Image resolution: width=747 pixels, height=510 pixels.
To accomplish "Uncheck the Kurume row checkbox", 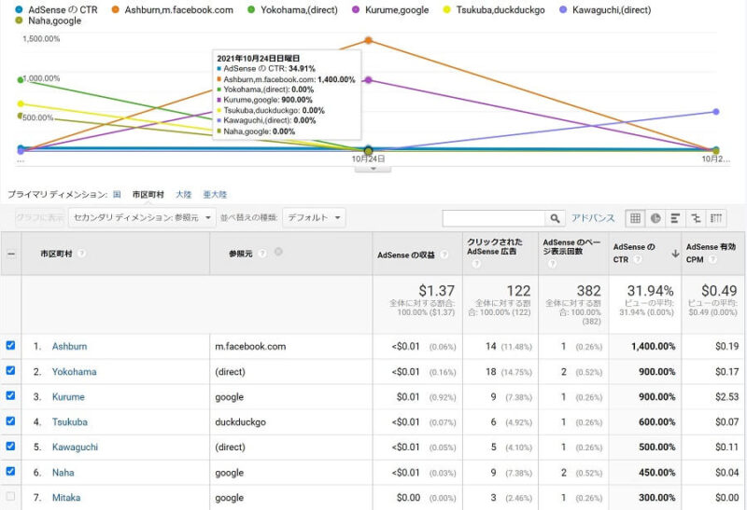I will tap(10, 396).
